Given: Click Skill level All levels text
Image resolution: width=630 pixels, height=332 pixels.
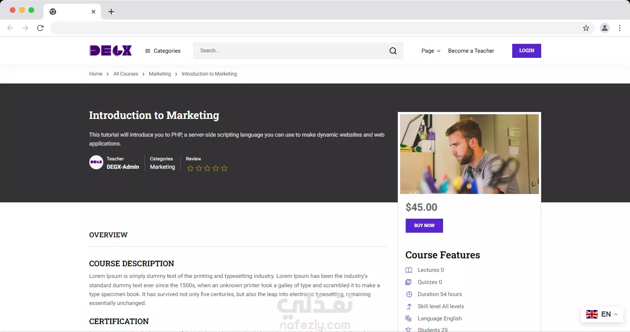Looking at the screenshot, I should (441, 306).
